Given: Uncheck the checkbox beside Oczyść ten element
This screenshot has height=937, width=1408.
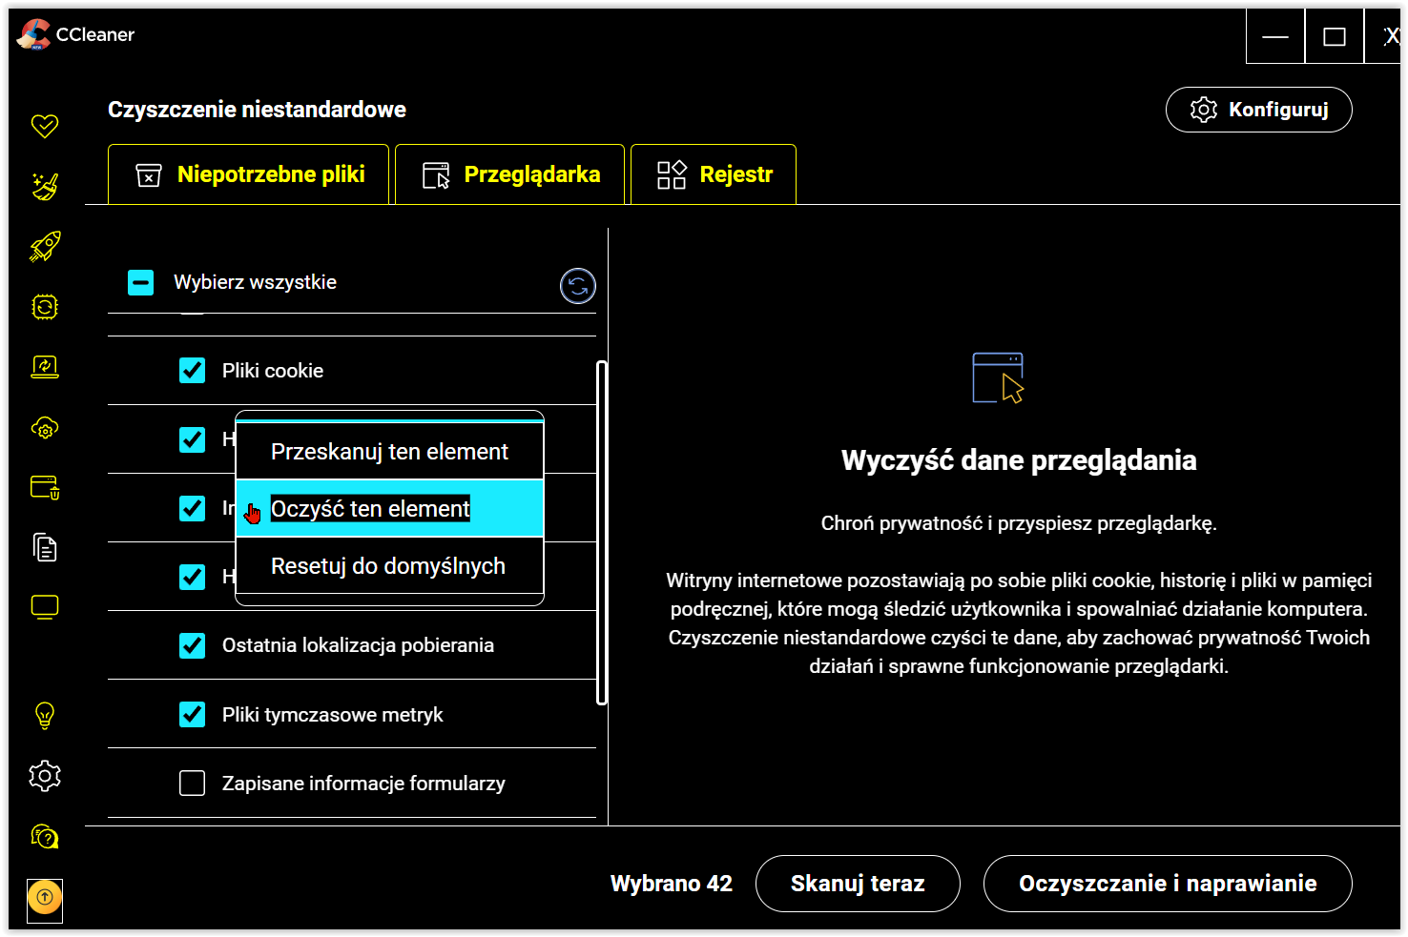Looking at the screenshot, I should (193, 508).
